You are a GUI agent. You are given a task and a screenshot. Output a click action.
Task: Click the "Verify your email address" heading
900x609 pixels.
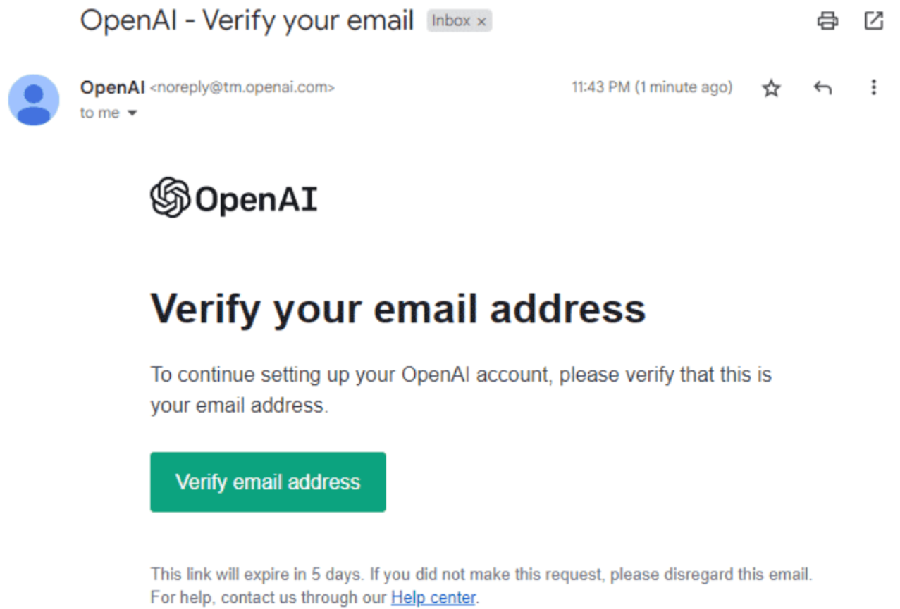(398, 308)
